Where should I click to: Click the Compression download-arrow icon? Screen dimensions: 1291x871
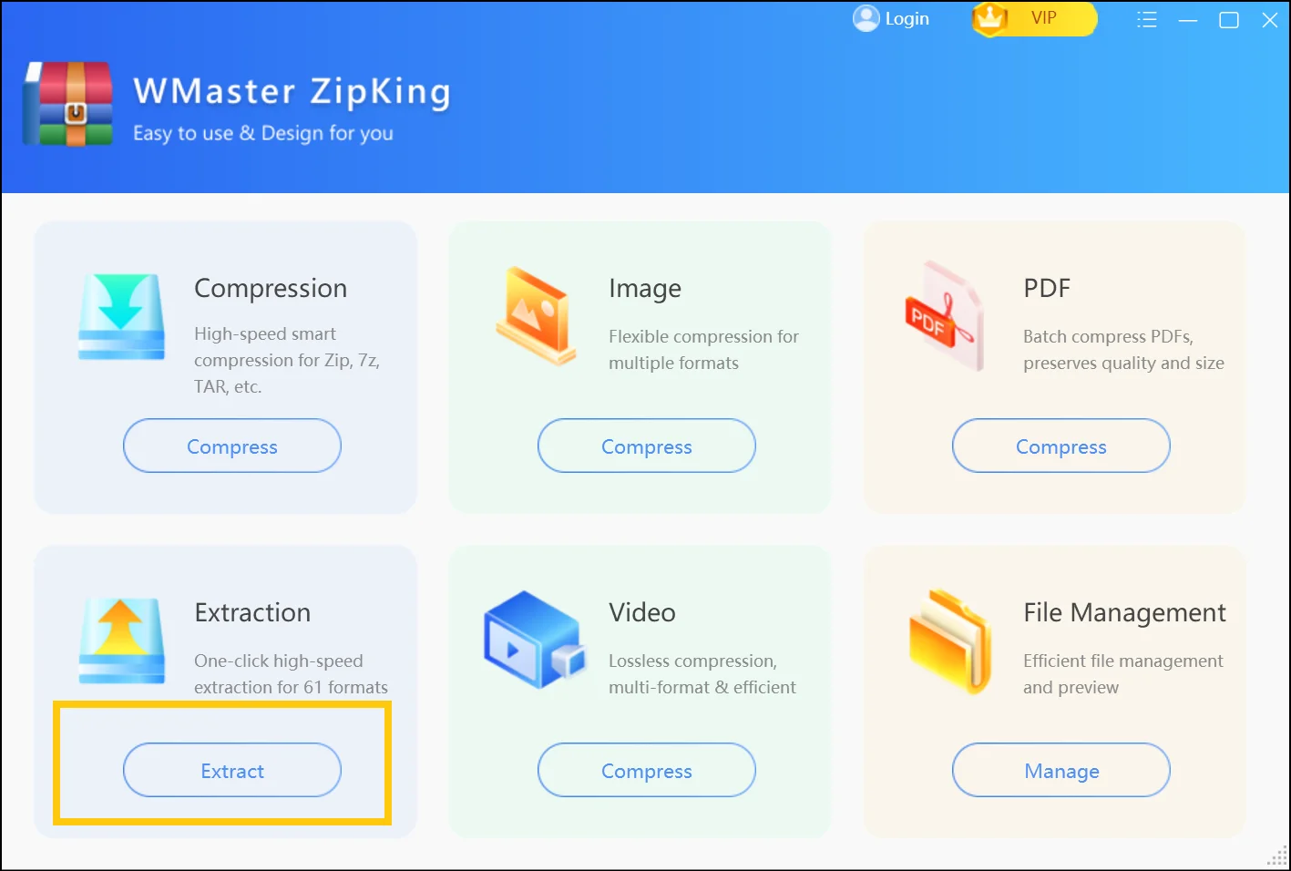click(x=122, y=316)
